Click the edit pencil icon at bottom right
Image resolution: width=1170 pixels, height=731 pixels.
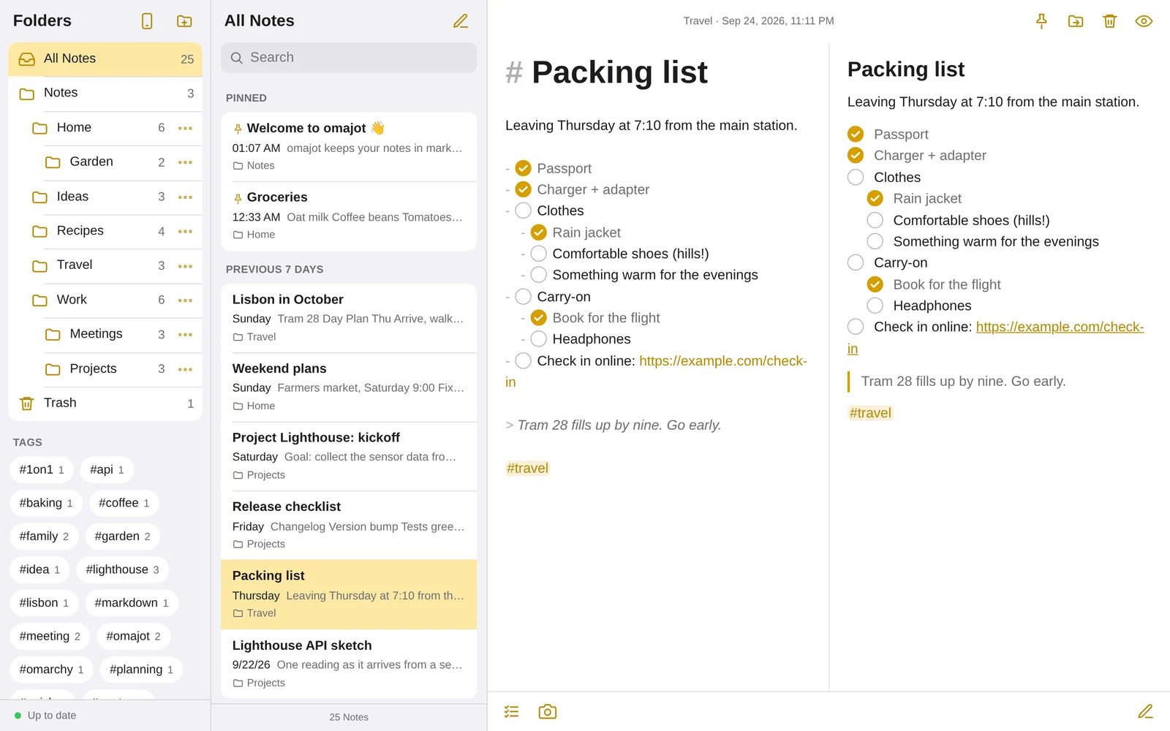click(1145, 711)
